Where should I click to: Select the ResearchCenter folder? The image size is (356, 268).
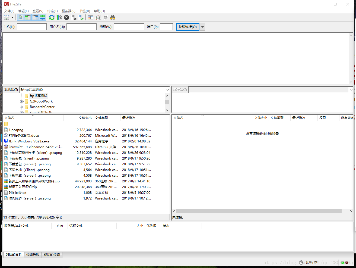tap(42, 107)
